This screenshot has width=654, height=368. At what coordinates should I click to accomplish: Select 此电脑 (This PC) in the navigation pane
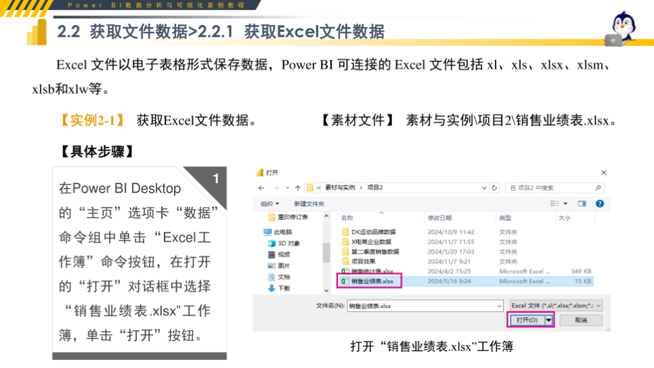278,232
